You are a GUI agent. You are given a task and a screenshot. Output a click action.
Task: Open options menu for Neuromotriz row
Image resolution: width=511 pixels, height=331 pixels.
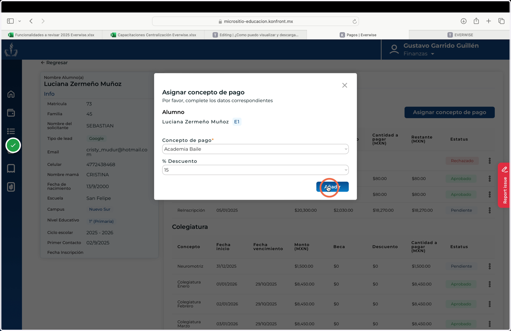490,266
